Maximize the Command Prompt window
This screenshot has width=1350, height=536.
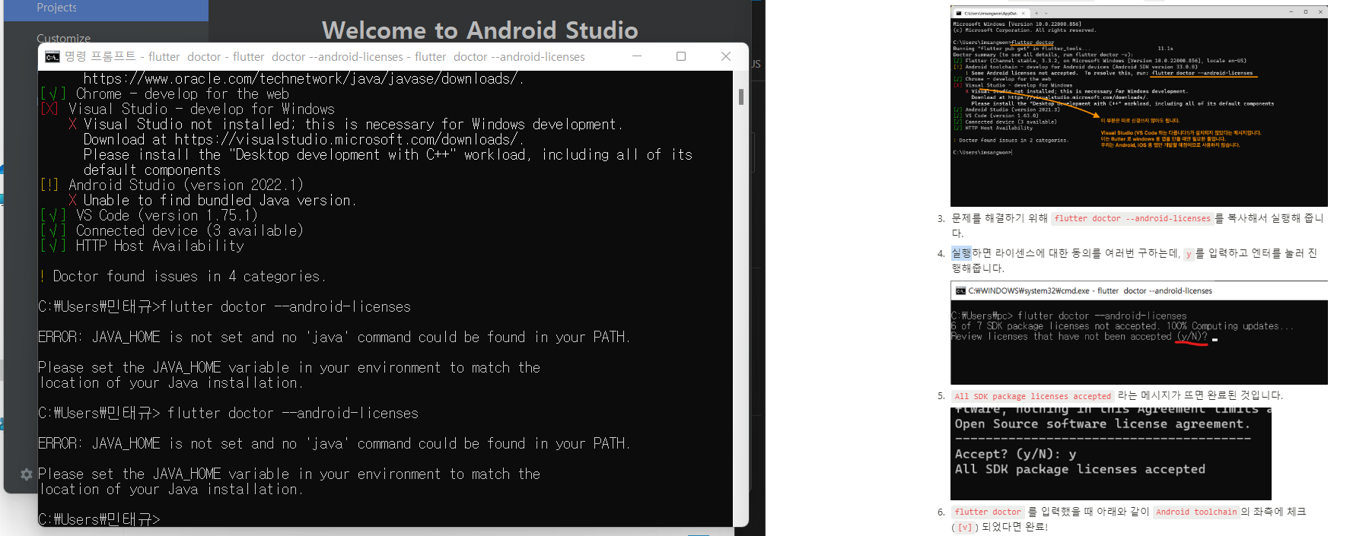coord(681,56)
